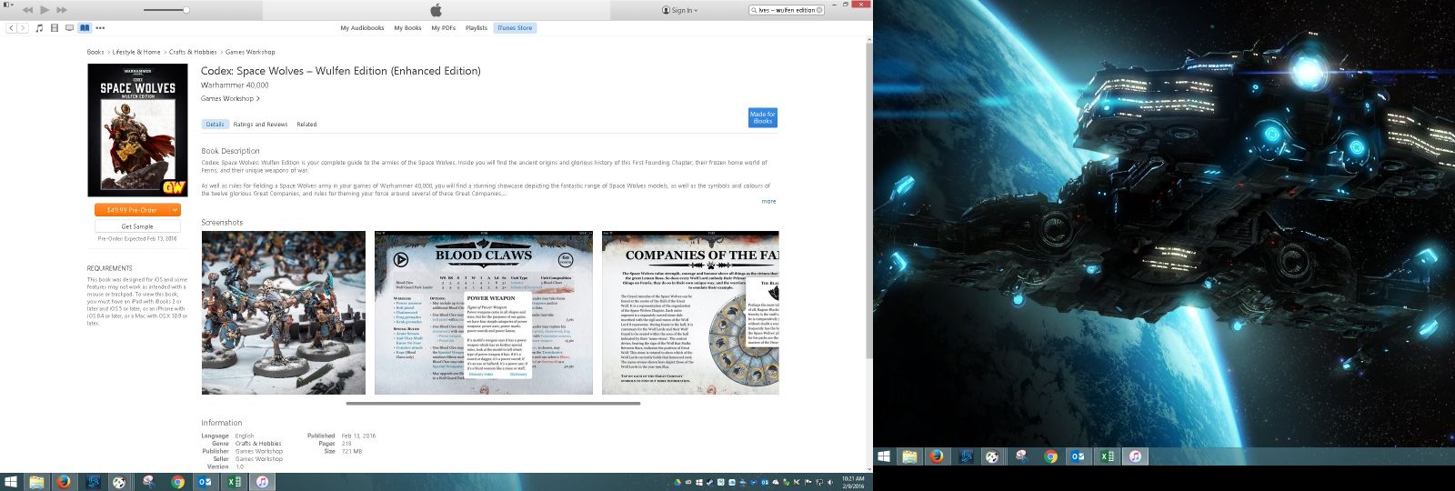Open the Companies screenshot thumbnail
This screenshot has width=1455, height=491.
coord(690,312)
